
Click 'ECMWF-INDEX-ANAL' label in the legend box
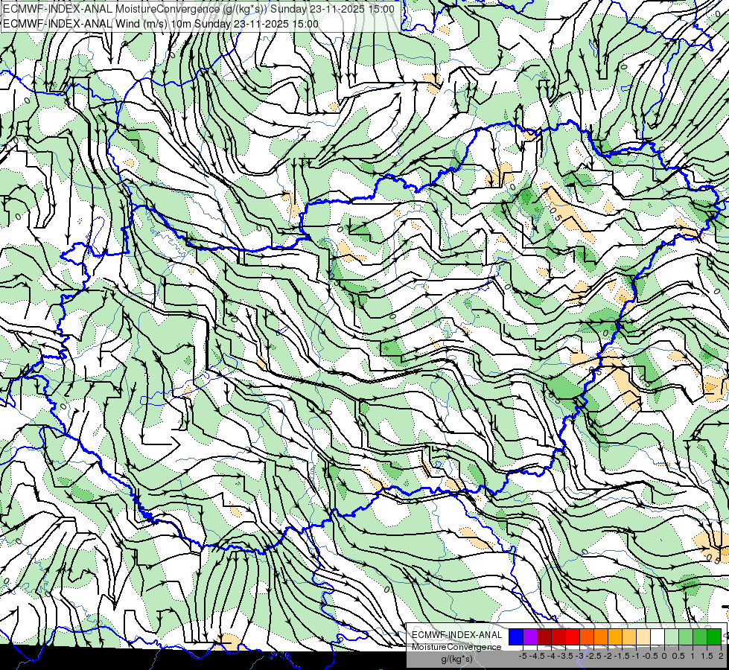click(x=457, y=635)
